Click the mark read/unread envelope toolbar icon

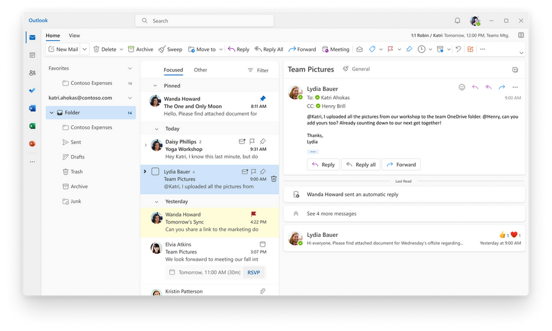point(359,49)
